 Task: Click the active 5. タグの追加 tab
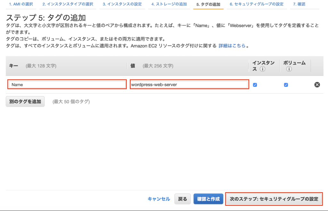208,4
